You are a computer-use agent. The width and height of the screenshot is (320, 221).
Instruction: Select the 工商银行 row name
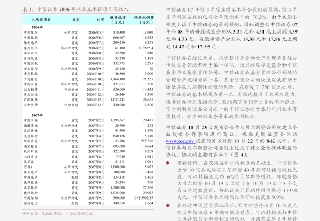click(29, 78)
